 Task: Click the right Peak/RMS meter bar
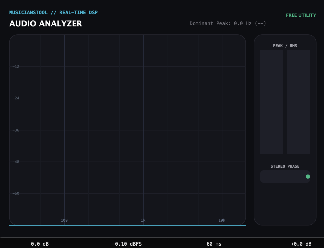pyautogui.click(x=299, y=102)
